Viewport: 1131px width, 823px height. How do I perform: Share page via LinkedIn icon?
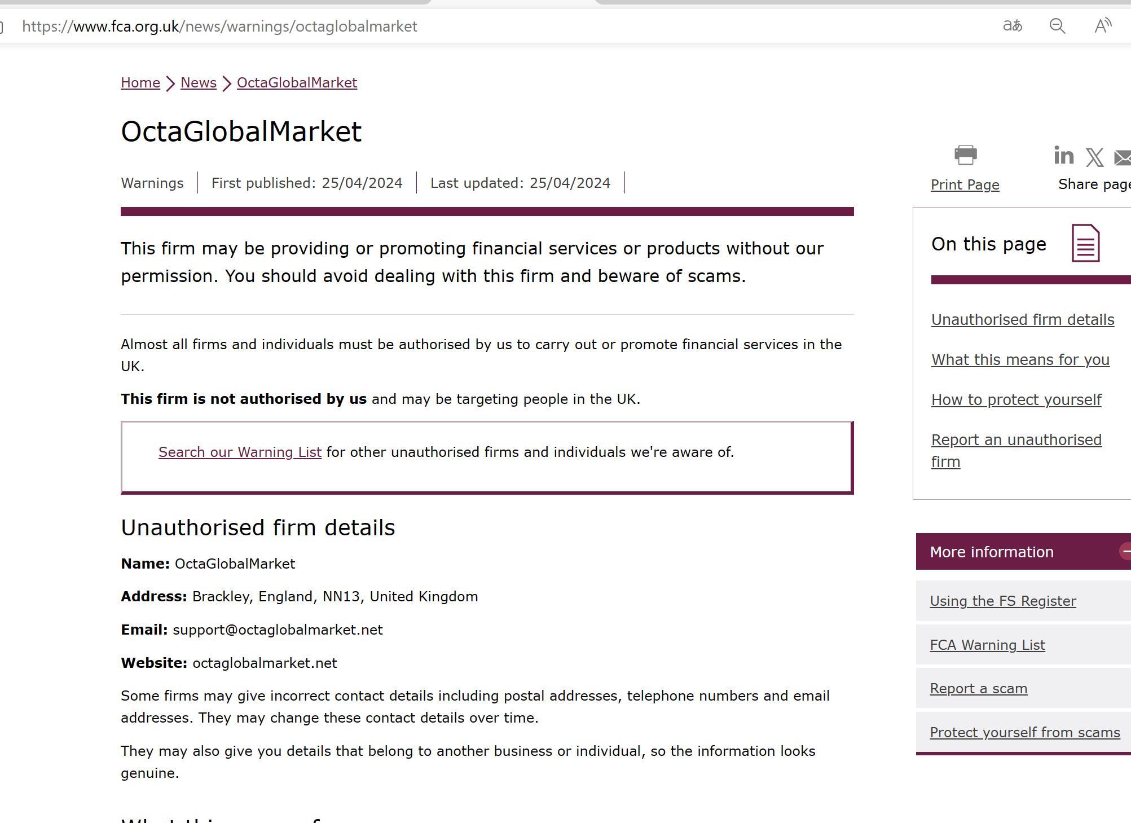click(1063, 156)
